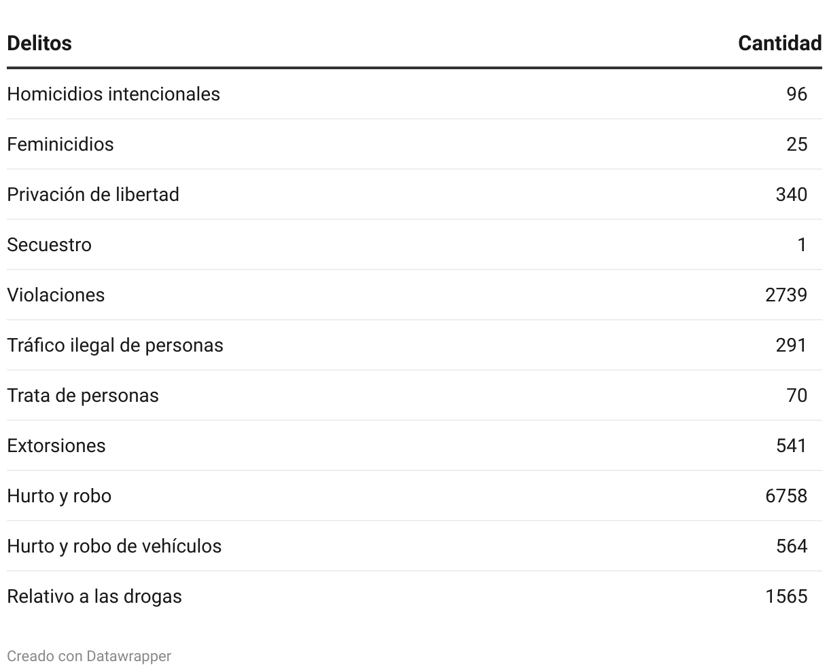The image size is (829, 672).
Task: Click the value 96 cell
Action: [x=797, y=94]
